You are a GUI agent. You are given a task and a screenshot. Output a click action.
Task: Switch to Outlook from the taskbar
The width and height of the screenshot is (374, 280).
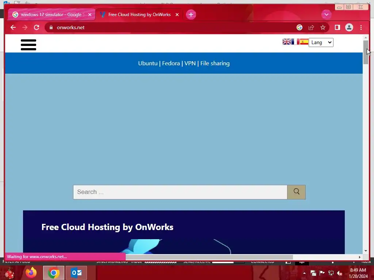pos(76,273)
